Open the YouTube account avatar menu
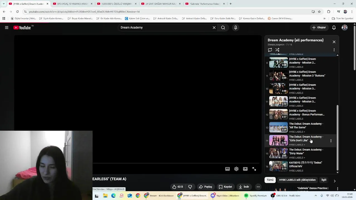This screenshot has height=200, width=356. pos(345,27)
